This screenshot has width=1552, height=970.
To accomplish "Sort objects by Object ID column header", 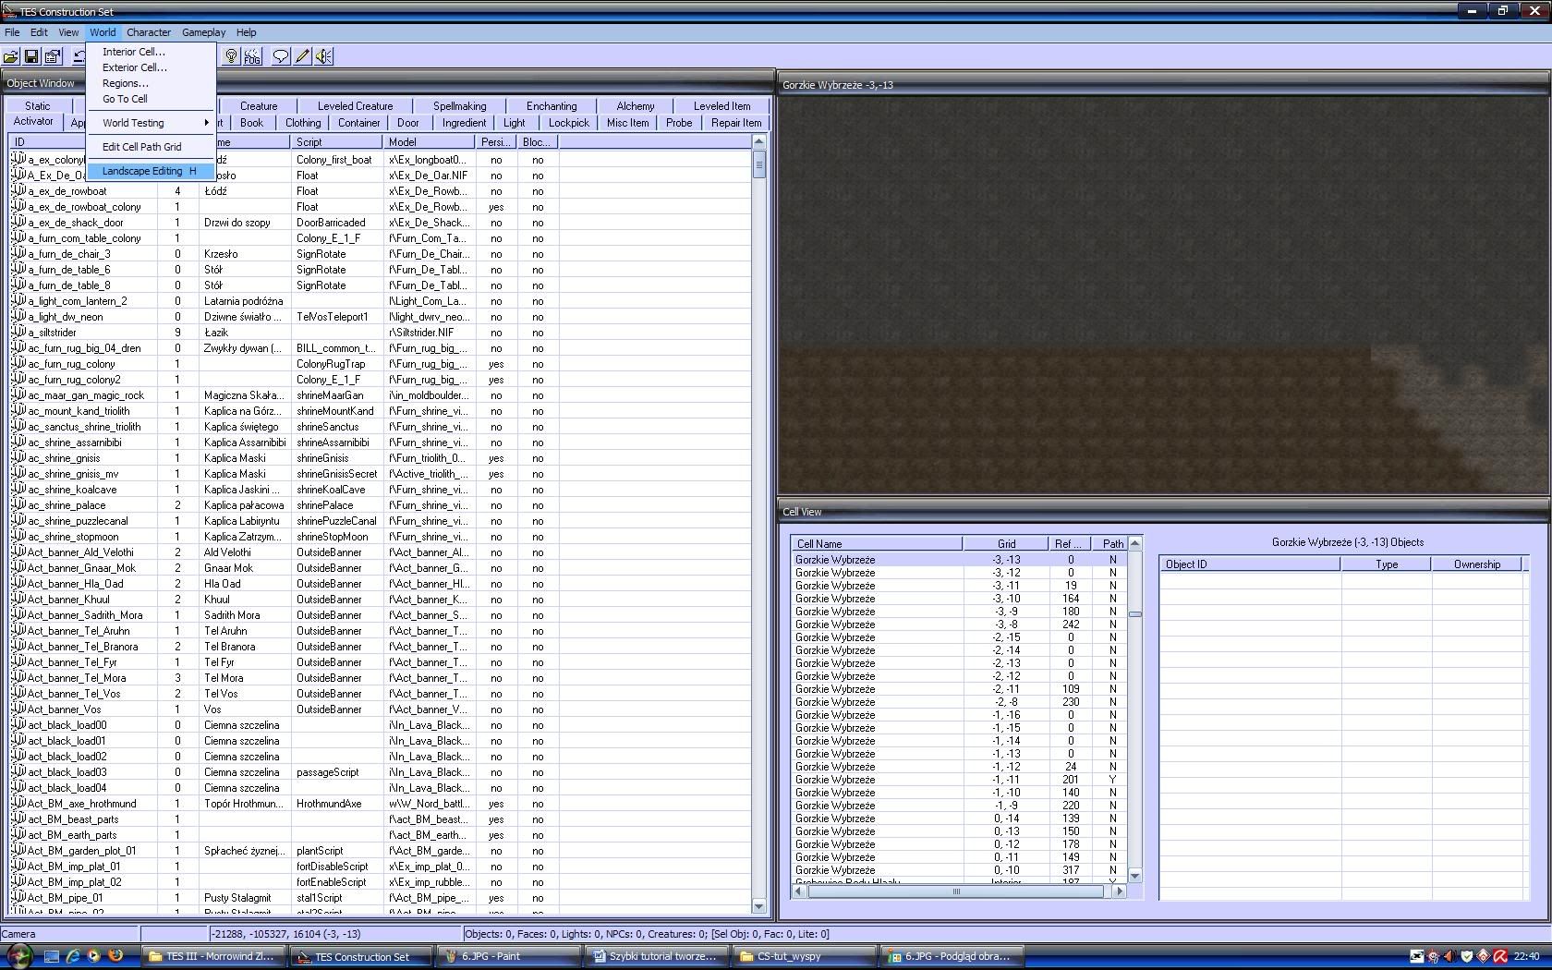I will coord(1250,564).
